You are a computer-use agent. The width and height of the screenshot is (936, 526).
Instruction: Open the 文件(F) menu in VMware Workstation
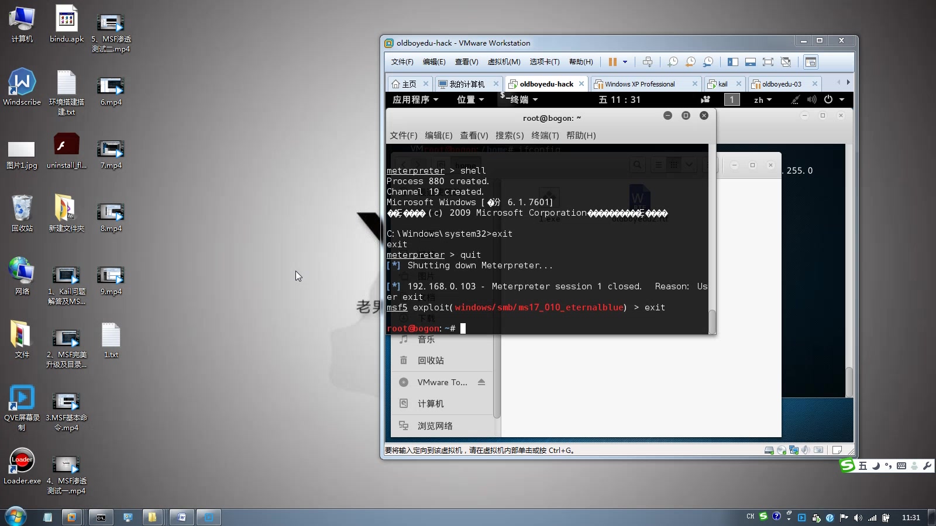pyautogui.click(x=402, y=62)
